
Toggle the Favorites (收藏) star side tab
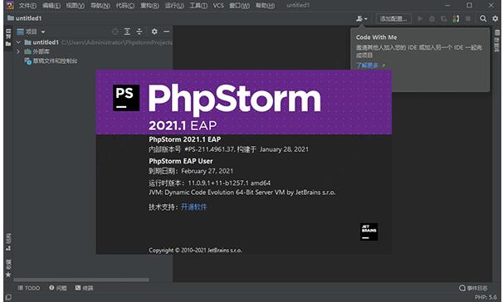[x=8, y=268]
